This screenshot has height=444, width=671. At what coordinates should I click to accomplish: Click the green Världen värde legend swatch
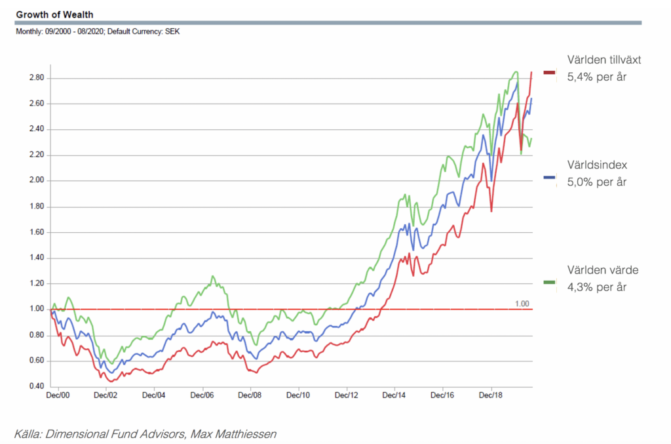[x=550, y=282]
